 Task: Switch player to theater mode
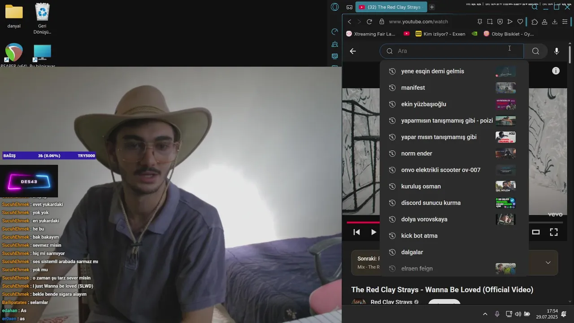(x=535, y=232)
